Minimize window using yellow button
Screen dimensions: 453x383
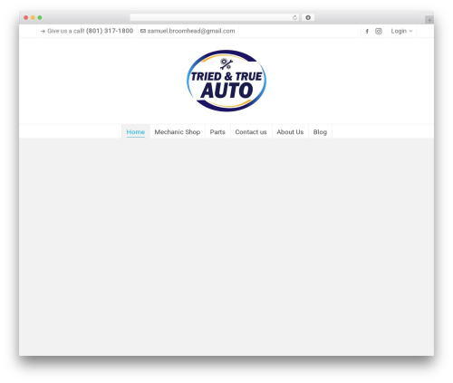coord(33,17)
